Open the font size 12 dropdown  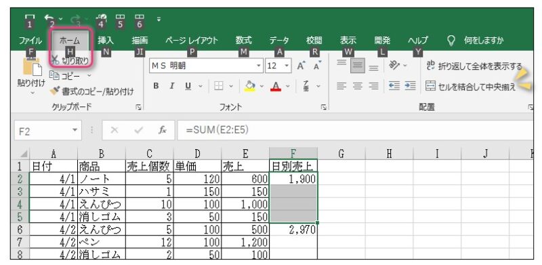pyautogui.click(x=287, y=65)
